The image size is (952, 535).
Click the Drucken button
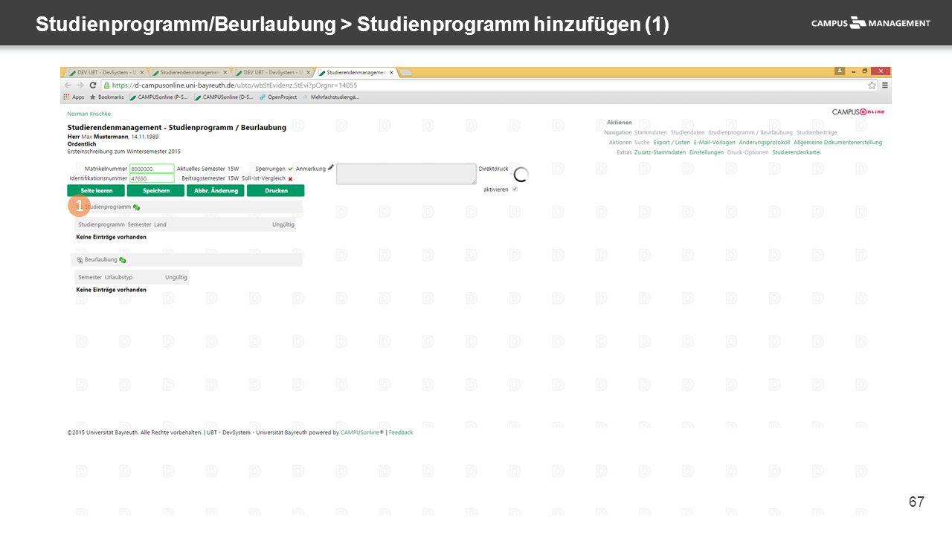coord(275,191)
